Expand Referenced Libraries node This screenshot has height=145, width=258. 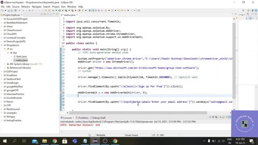tap(5, 68)
